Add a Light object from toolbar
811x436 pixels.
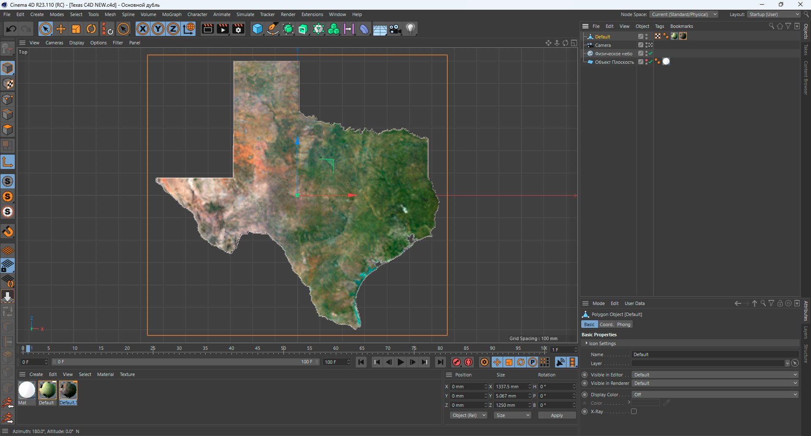point(411,29)
